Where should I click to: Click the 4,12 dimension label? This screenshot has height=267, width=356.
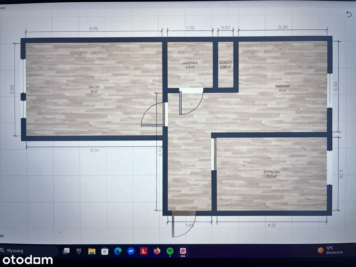[x=272, y=225]
